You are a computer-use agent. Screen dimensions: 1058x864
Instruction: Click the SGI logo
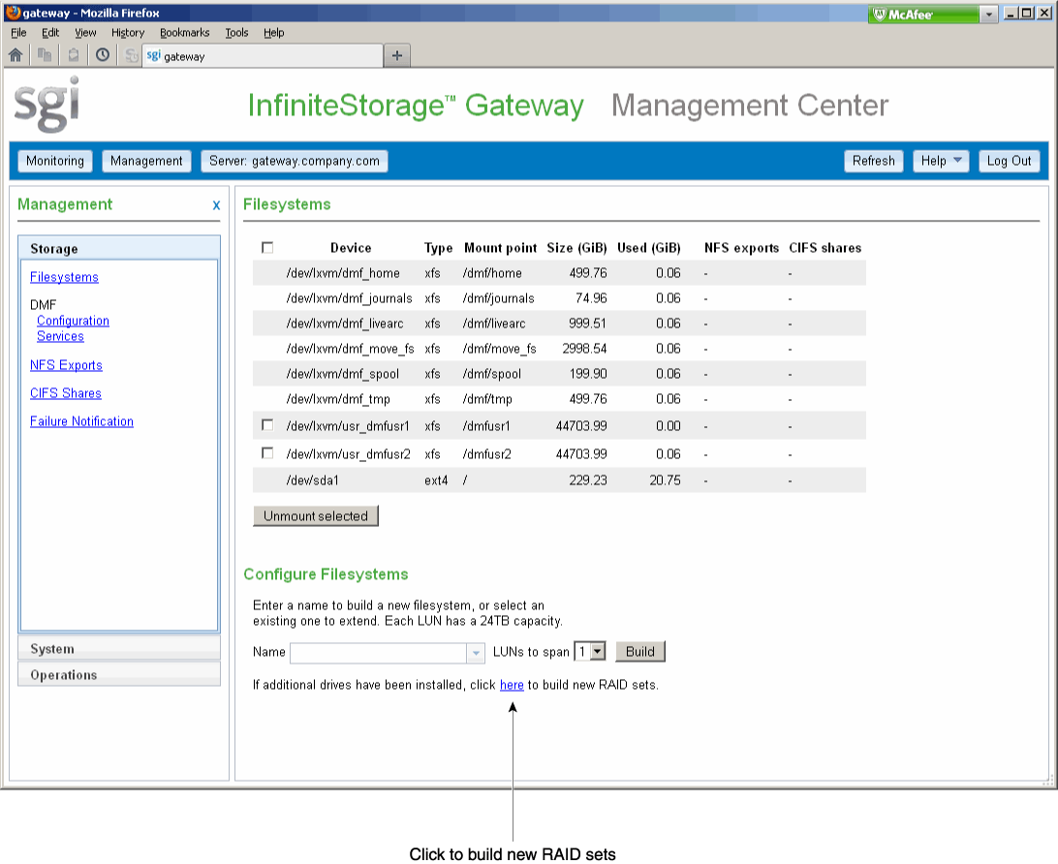(x=47, y=105)
